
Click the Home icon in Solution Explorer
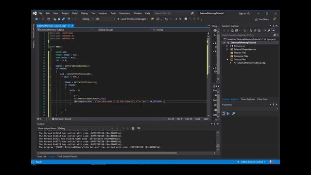(232, 31)
